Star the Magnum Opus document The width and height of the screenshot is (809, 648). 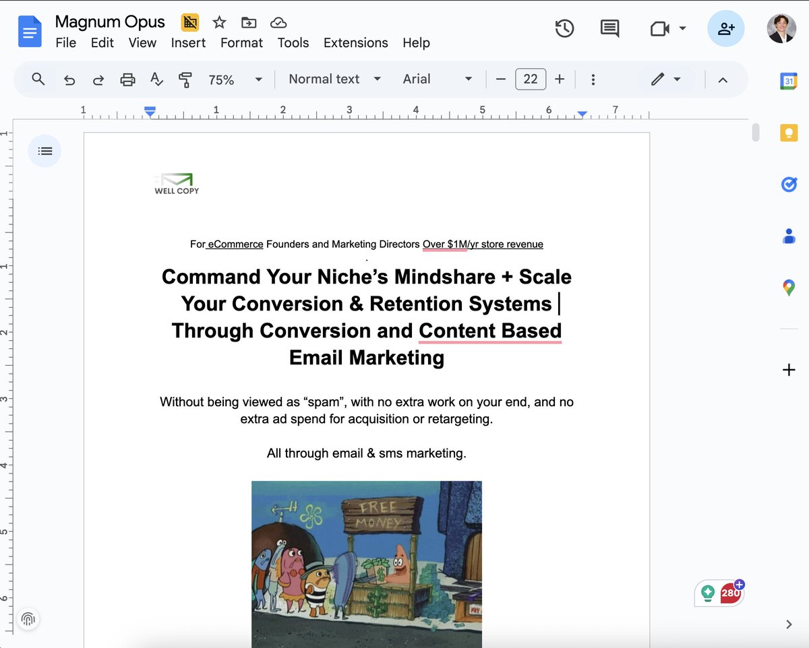tap(219, 22)
